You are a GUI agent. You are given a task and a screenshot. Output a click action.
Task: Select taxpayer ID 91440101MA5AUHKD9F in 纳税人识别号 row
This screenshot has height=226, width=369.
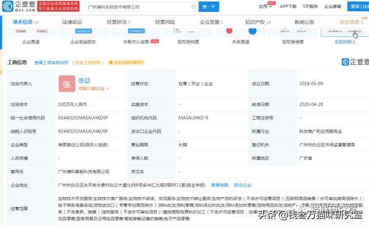tap(83, 131)
